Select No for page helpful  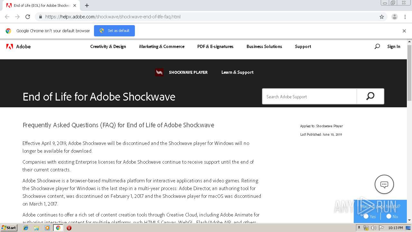[x=389, y=217]
